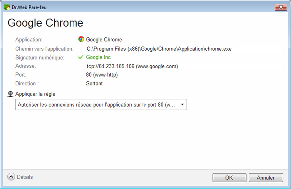The height and width of the screenshot is (189, 291).
Task: Click the Sortant direction value
Action: (94, 83)
